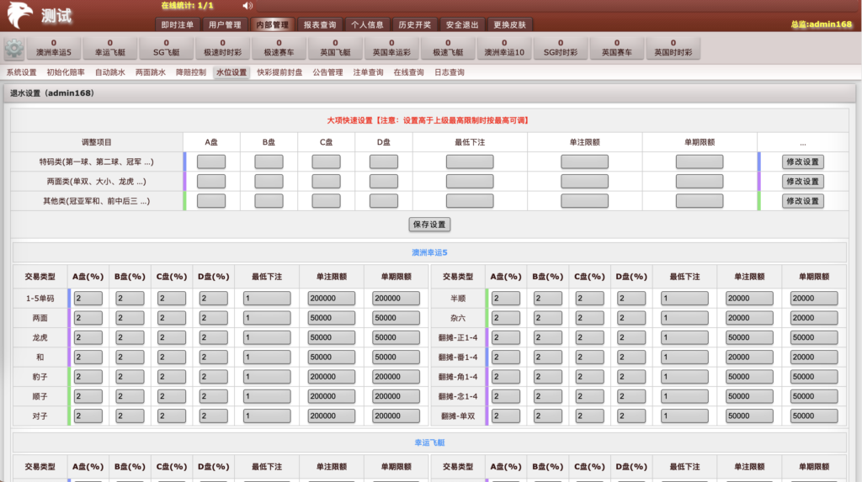Switch to the 报表查询 tab

[x=319, y=24]
